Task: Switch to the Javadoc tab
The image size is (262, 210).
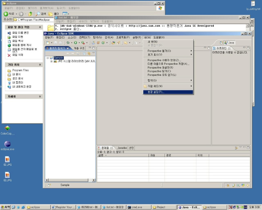Action: coord(122,148)
